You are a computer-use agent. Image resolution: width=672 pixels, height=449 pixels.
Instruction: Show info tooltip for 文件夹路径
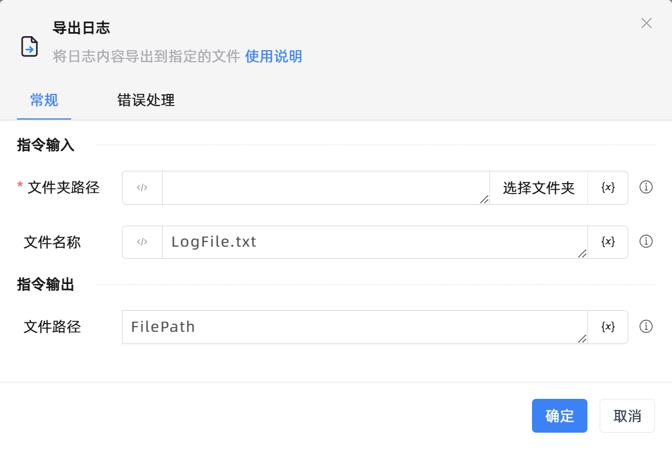pyautogui.click(x=646, y=187)
